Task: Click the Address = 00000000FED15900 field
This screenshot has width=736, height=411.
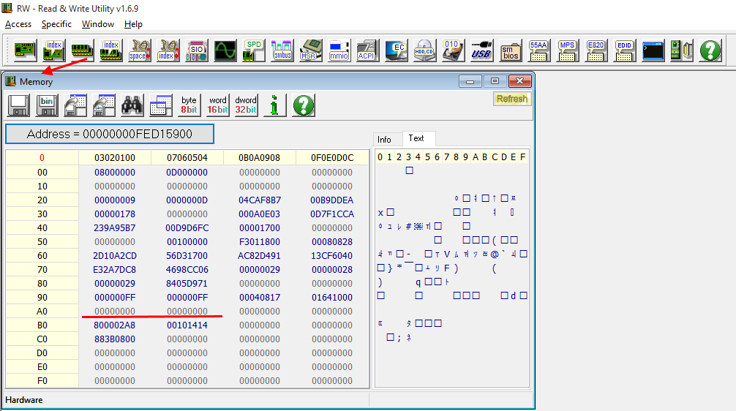Action: click(110, 134)
